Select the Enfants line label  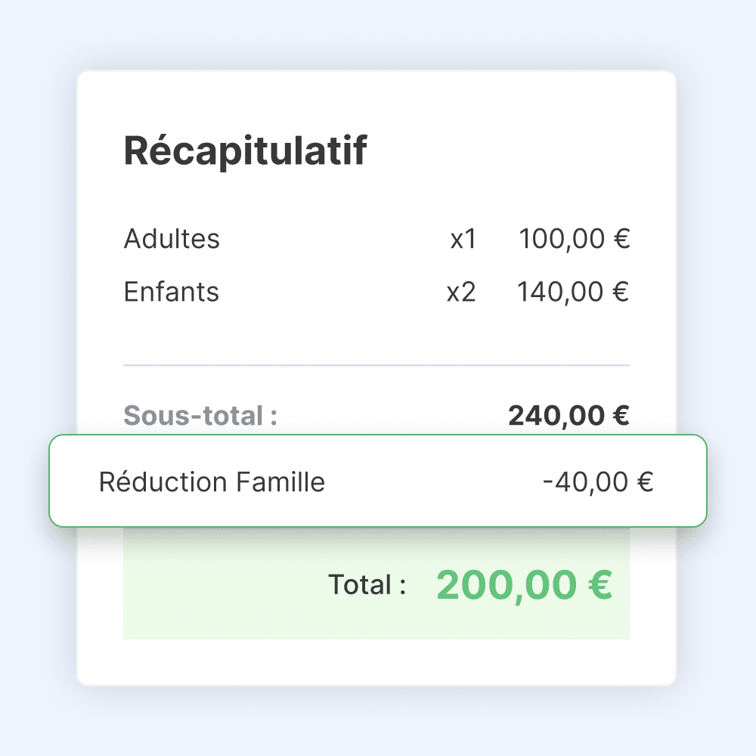point(172,292)
